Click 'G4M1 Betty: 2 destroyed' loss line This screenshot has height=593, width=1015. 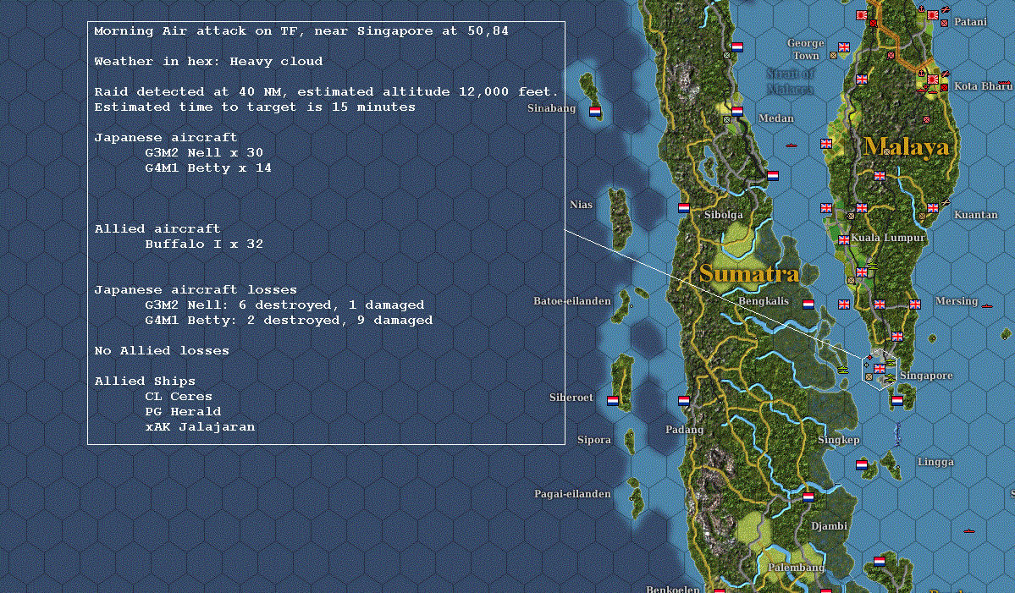289,320
